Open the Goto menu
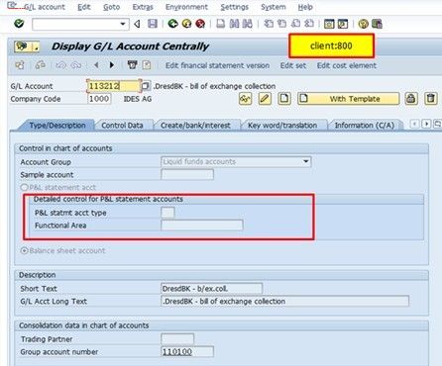 coord(112,7)
